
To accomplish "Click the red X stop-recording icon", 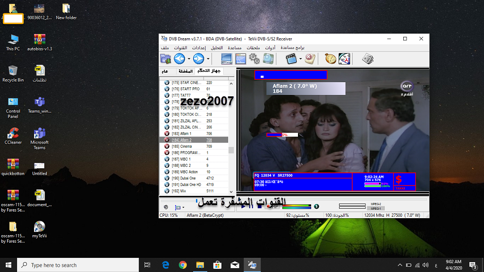I will coord(310,59).
